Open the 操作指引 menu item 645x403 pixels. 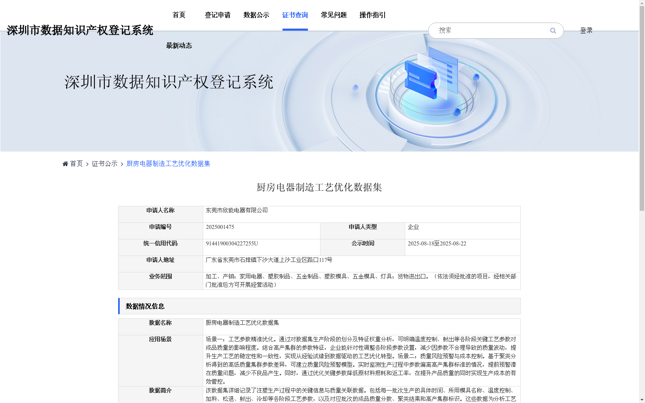pyautogui.click(x=372, y=15)
